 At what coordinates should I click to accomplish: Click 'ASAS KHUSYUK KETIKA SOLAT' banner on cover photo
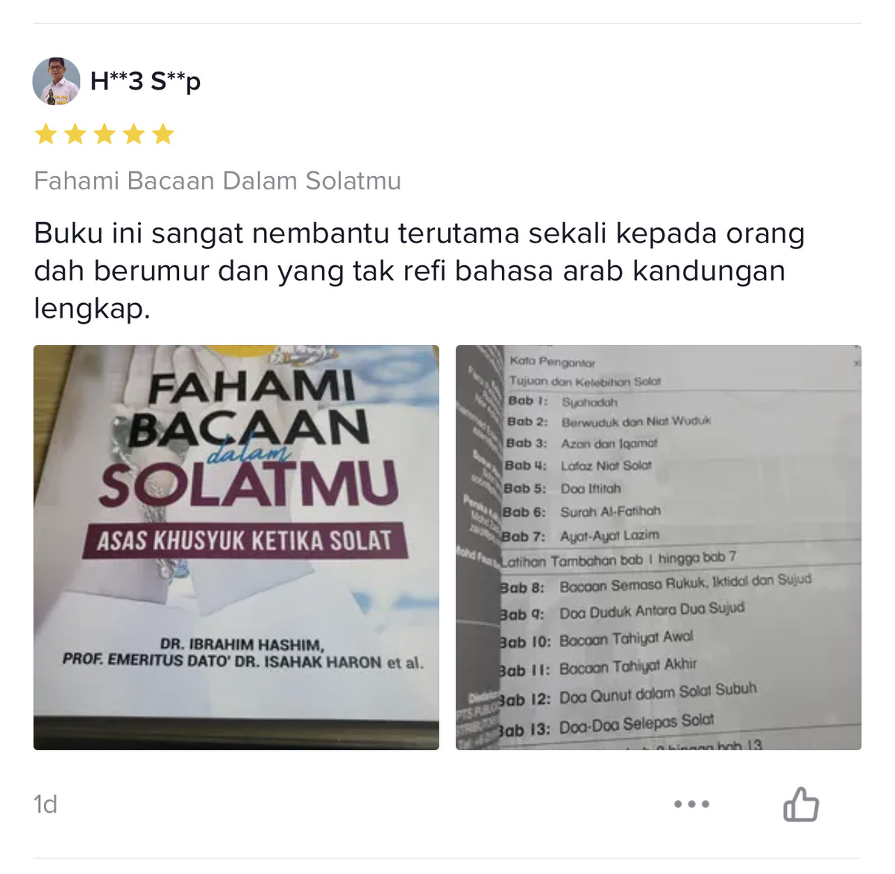245,541
